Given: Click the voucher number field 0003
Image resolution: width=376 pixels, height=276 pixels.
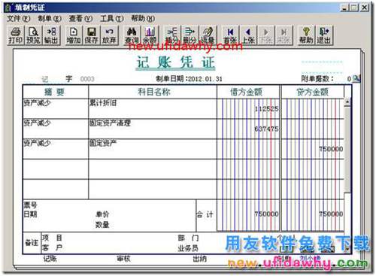Looking at the screenshot, I should point(87,79).
